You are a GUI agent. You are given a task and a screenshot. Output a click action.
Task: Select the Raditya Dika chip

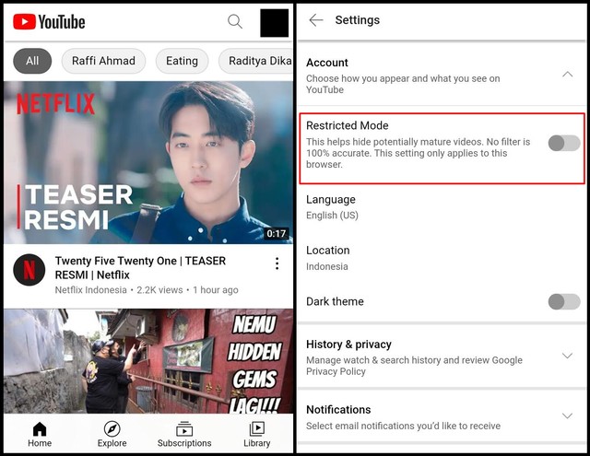tap(256, 61)
